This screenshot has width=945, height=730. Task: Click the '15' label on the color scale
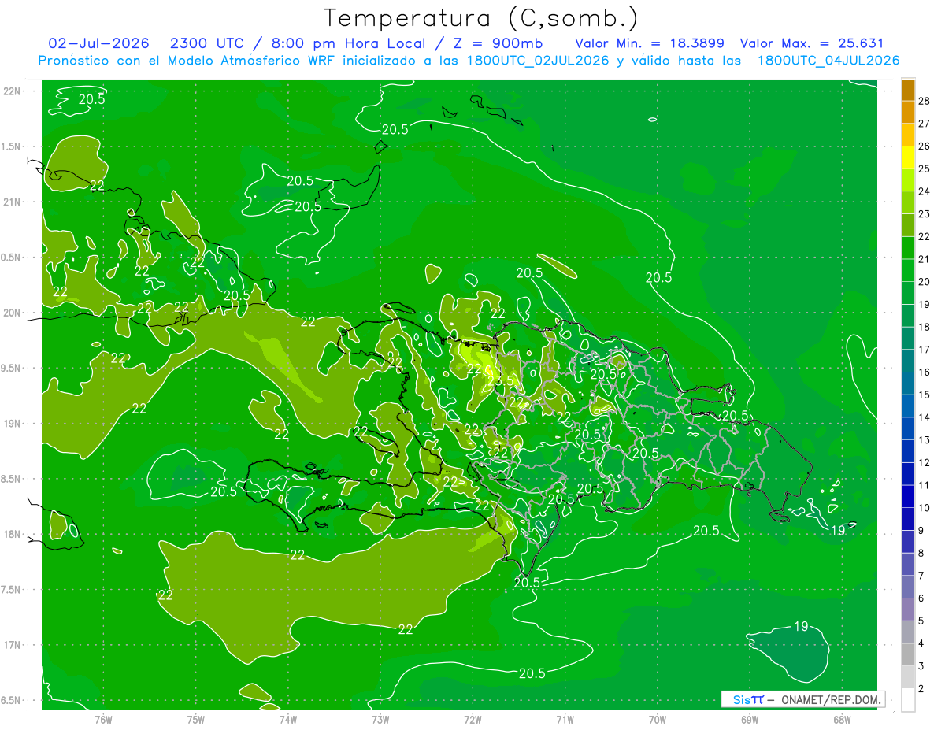click(925, 395)
